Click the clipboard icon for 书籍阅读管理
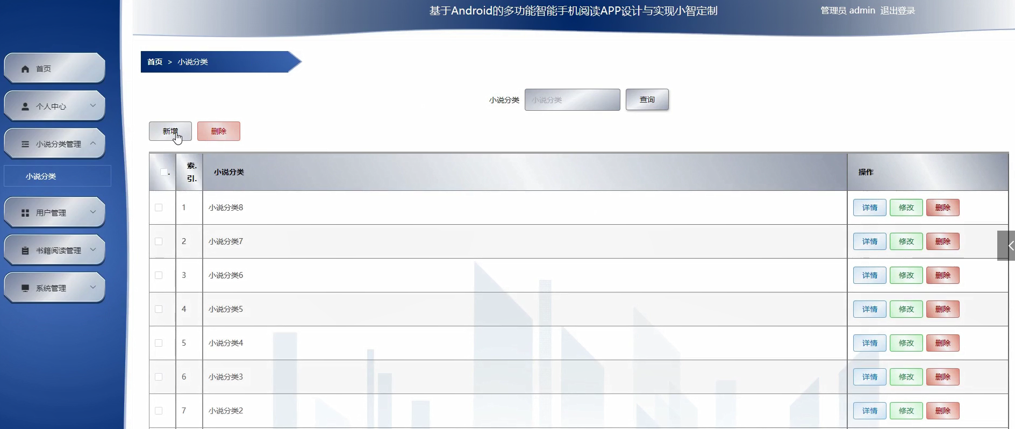Screen dimensions: 1015x429 click(25, 251)
